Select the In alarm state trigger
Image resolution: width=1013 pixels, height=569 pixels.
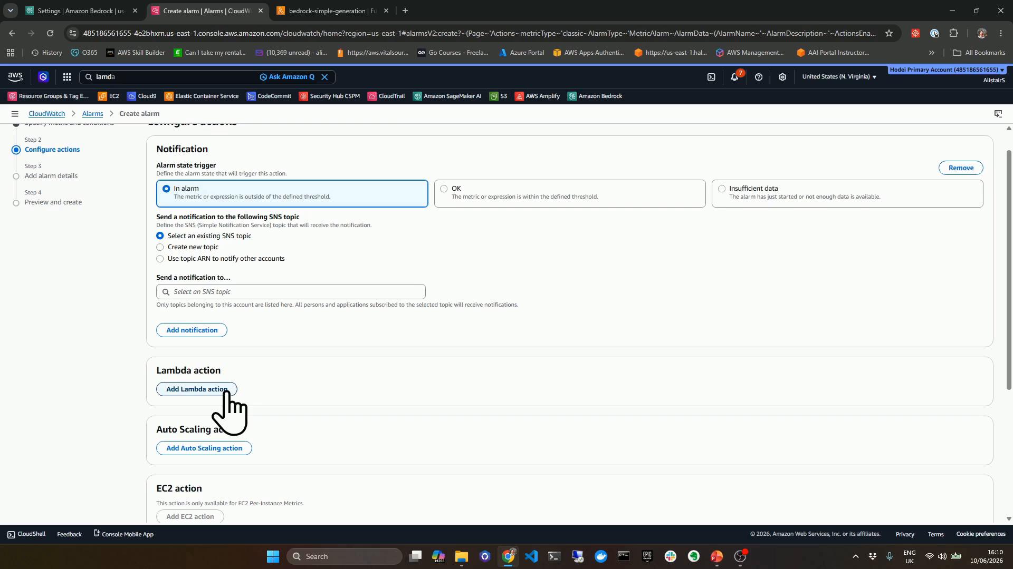[292, 193]
